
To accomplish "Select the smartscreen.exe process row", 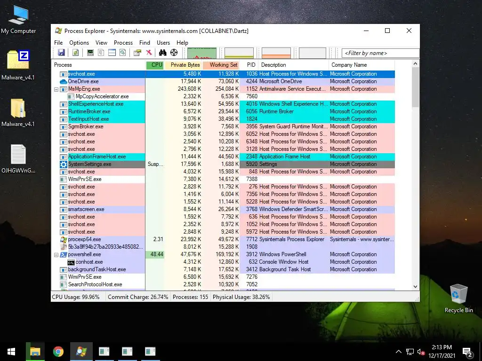I will coord(223,209).
